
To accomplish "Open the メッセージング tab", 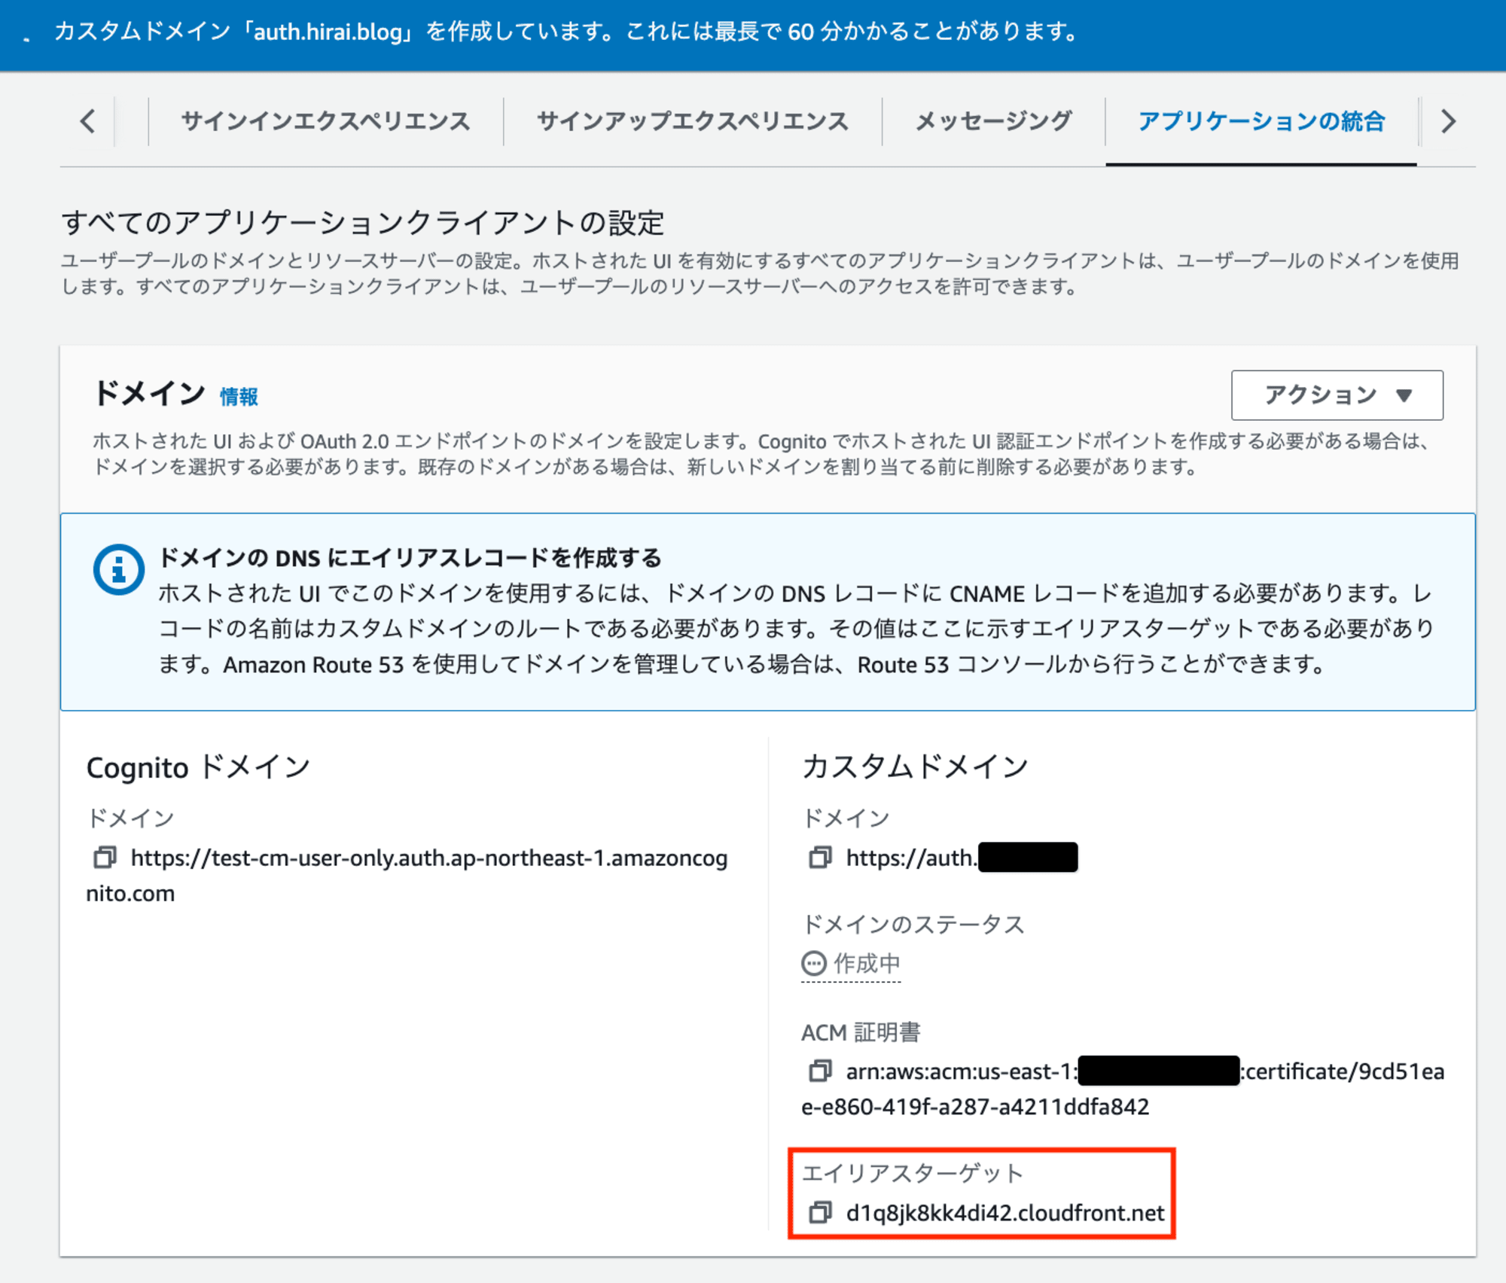I will [993, 121].
